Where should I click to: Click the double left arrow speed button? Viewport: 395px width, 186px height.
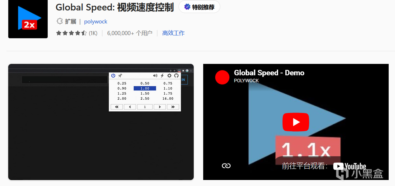pos(117,107)
